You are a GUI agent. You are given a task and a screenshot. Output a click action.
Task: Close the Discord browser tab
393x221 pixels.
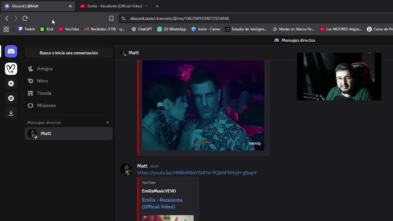pyautogui.click(x=70, y=6)
